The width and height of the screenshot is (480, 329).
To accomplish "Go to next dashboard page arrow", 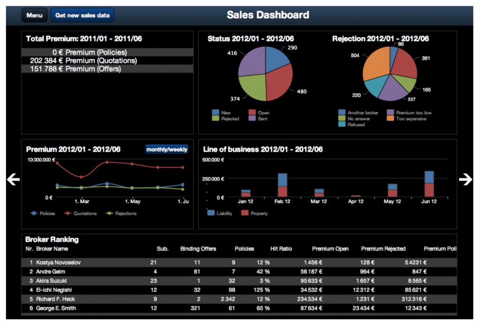I will [x=465, y=179].
